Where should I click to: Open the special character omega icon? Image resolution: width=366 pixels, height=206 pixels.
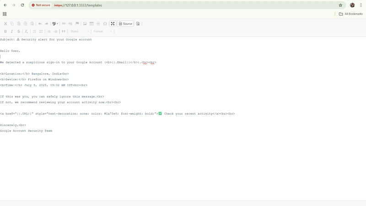105,24
